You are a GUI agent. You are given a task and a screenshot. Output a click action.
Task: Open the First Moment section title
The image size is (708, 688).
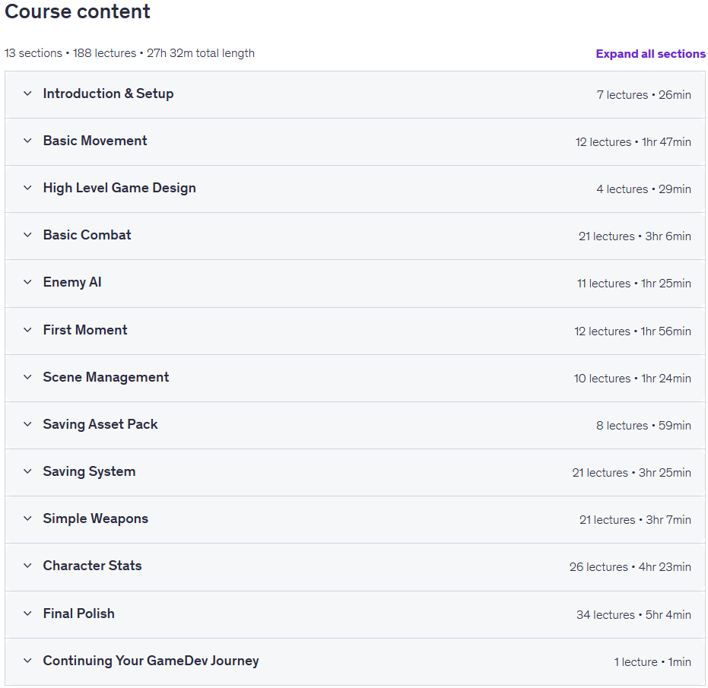tap(85, 329)
